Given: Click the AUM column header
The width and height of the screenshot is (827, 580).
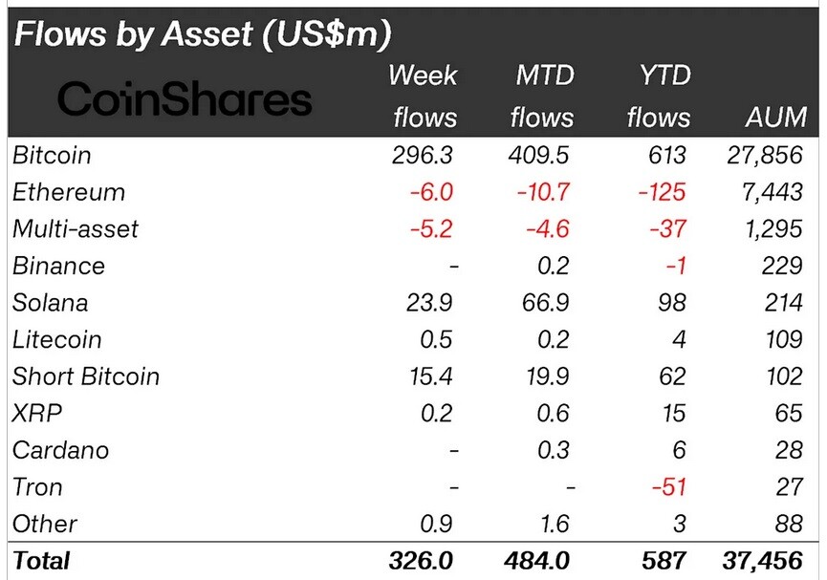Looking at the screenshot, I should pos(775,118).
